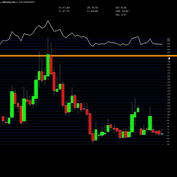Viewport: 177px width, 177px height.
Task: Click the 135 price axis label
Action: [169, 94]
